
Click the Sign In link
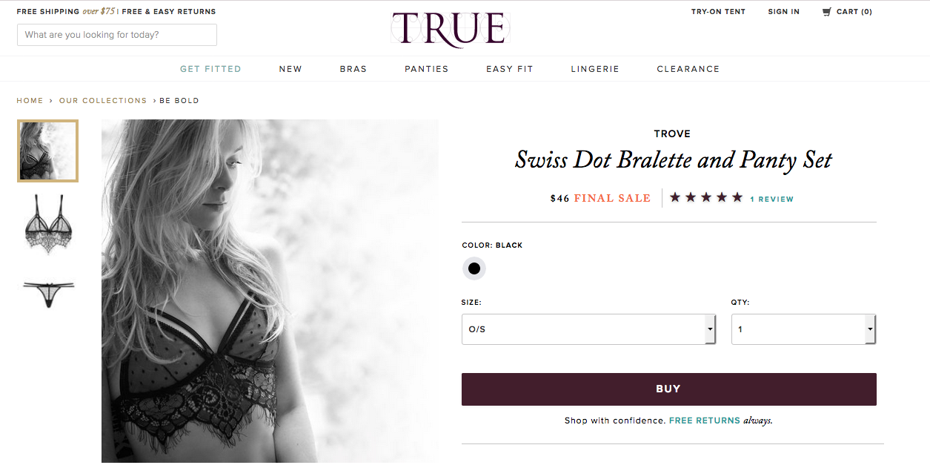click(x=784, y=12)
